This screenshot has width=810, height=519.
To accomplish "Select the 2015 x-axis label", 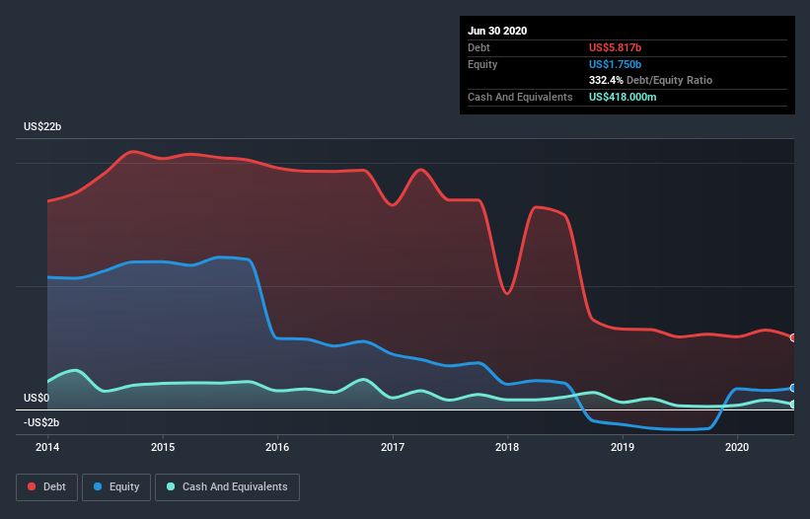I will [163, 447].
